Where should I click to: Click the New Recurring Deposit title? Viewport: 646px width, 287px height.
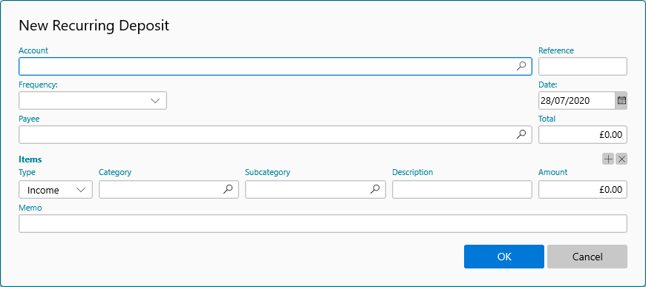point(94,25)
